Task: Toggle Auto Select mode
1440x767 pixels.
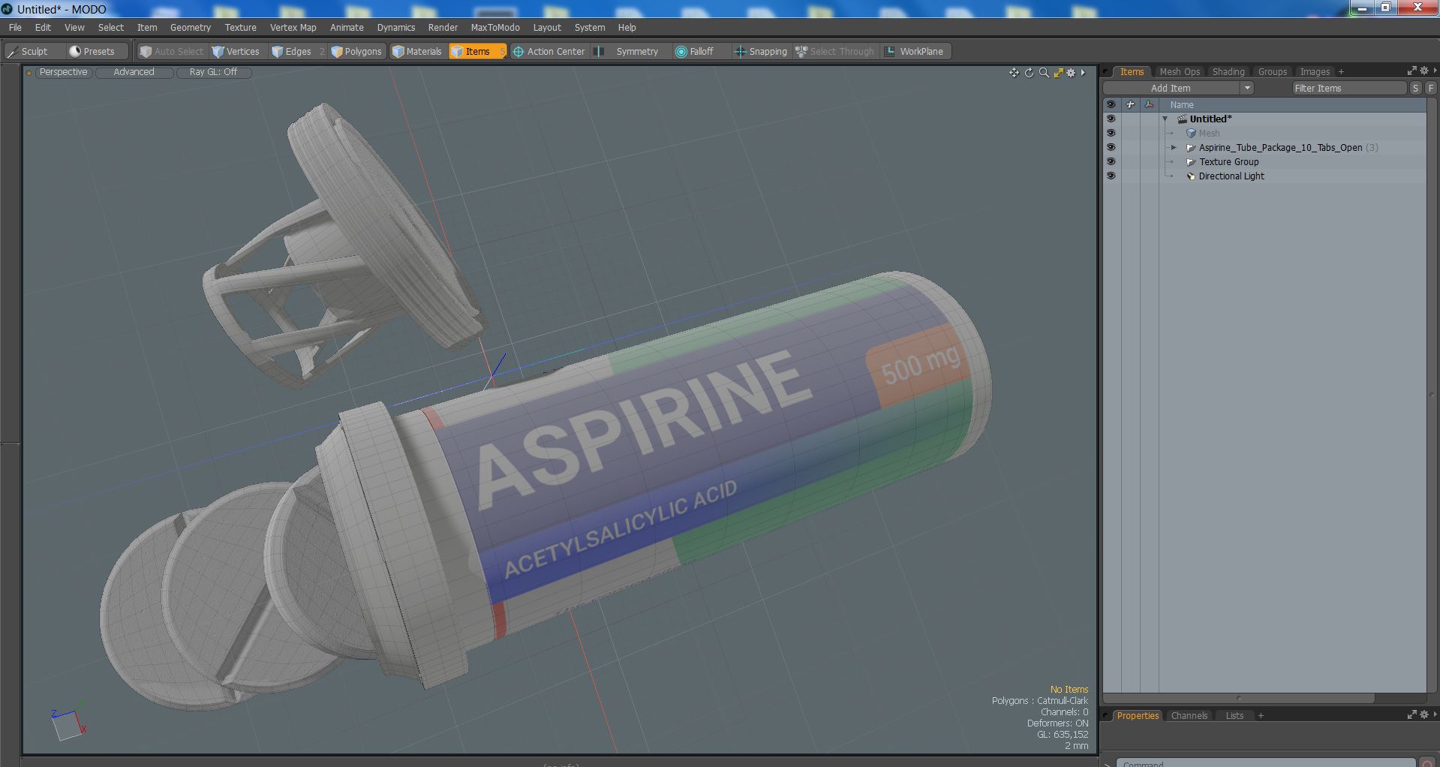Action: pyautogui.click(x=172, y=51)
